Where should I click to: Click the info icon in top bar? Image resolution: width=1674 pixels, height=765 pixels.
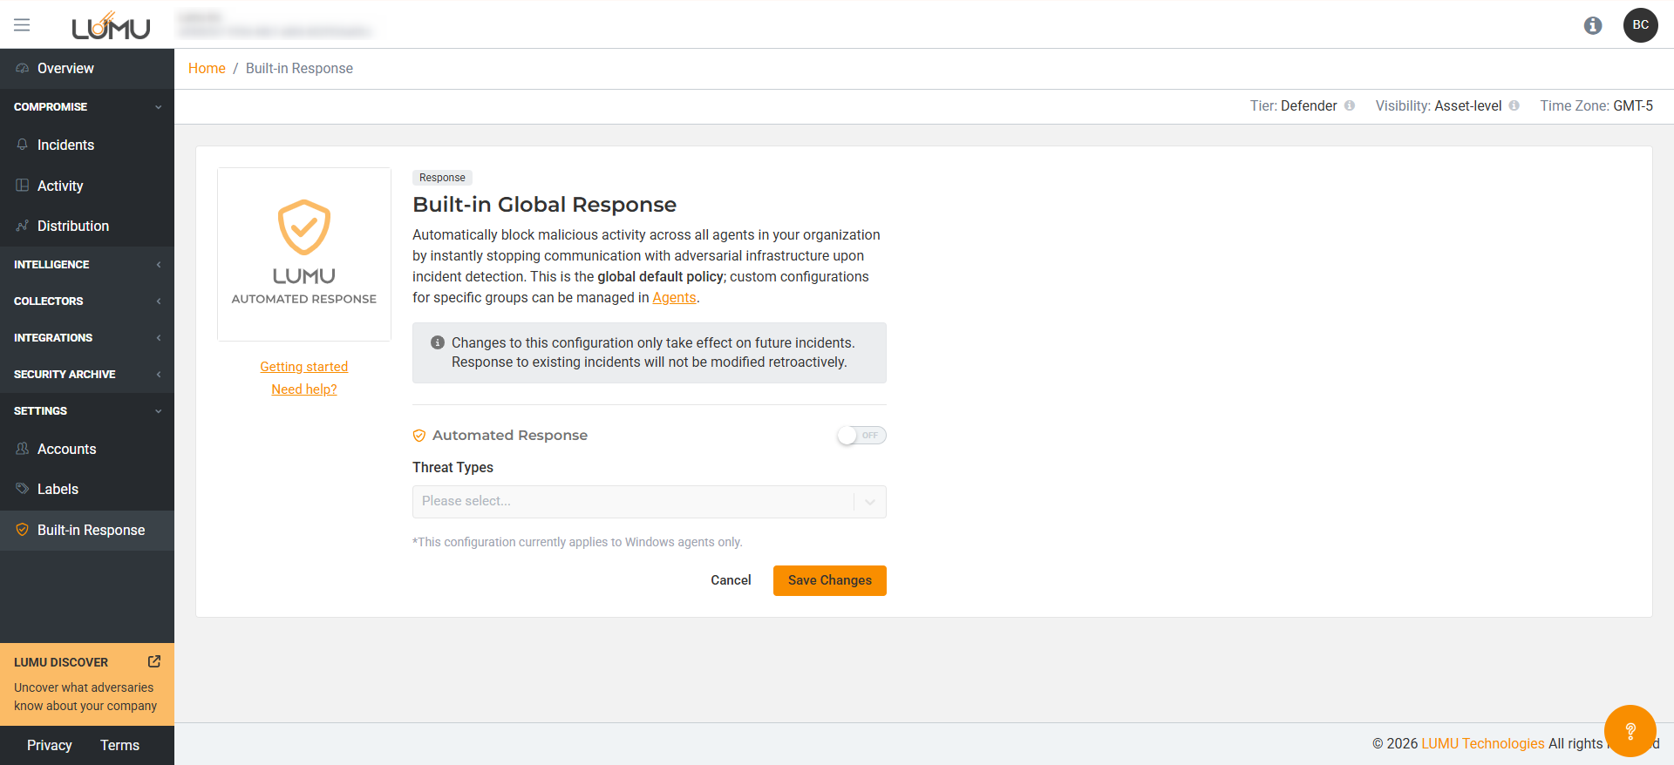pos(1592,25)
